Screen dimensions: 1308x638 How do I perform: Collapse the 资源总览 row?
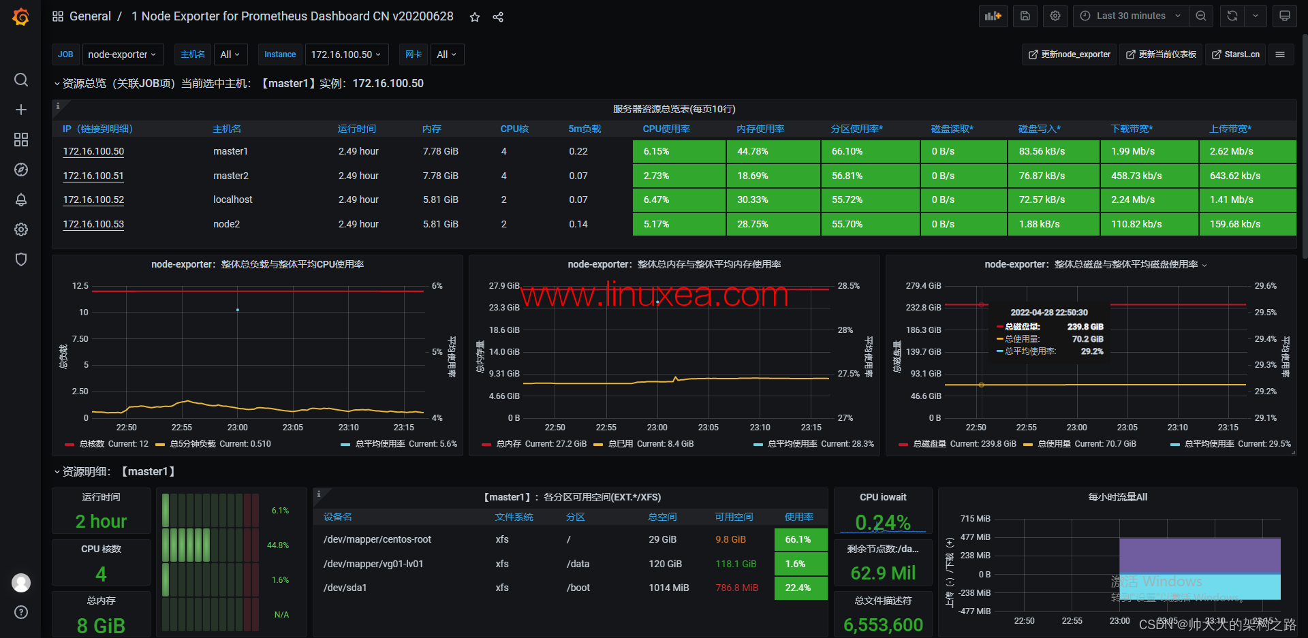coord(58,83)
